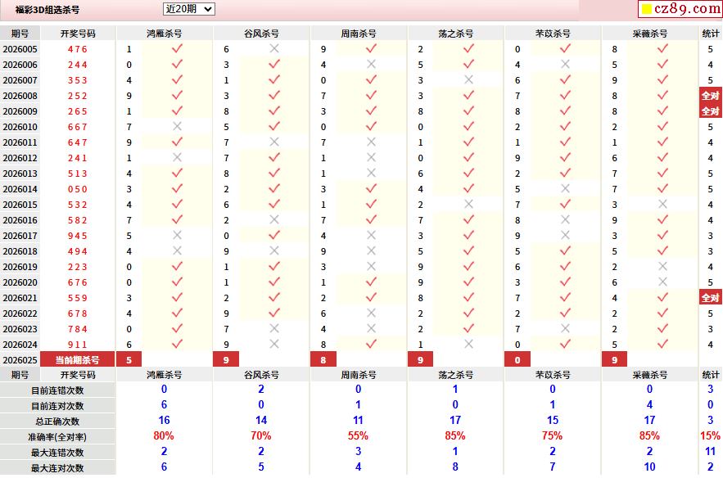Click the 谷风杀号 gray cross in row 2026011
The height and width of the screenshot is (478, 723).
(274, 142)
